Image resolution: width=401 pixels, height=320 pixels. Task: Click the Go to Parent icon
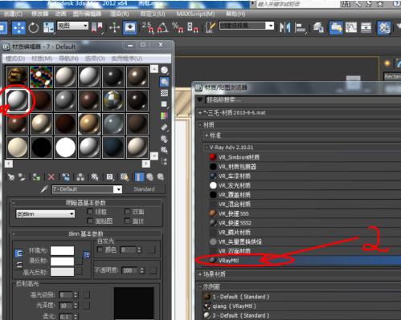149,177
